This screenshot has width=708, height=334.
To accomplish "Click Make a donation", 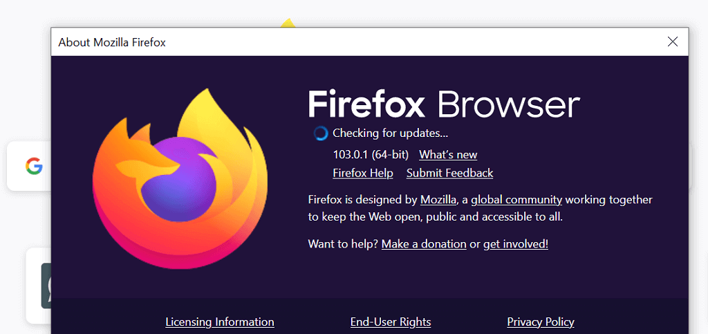I will click(x=424, y=243).
